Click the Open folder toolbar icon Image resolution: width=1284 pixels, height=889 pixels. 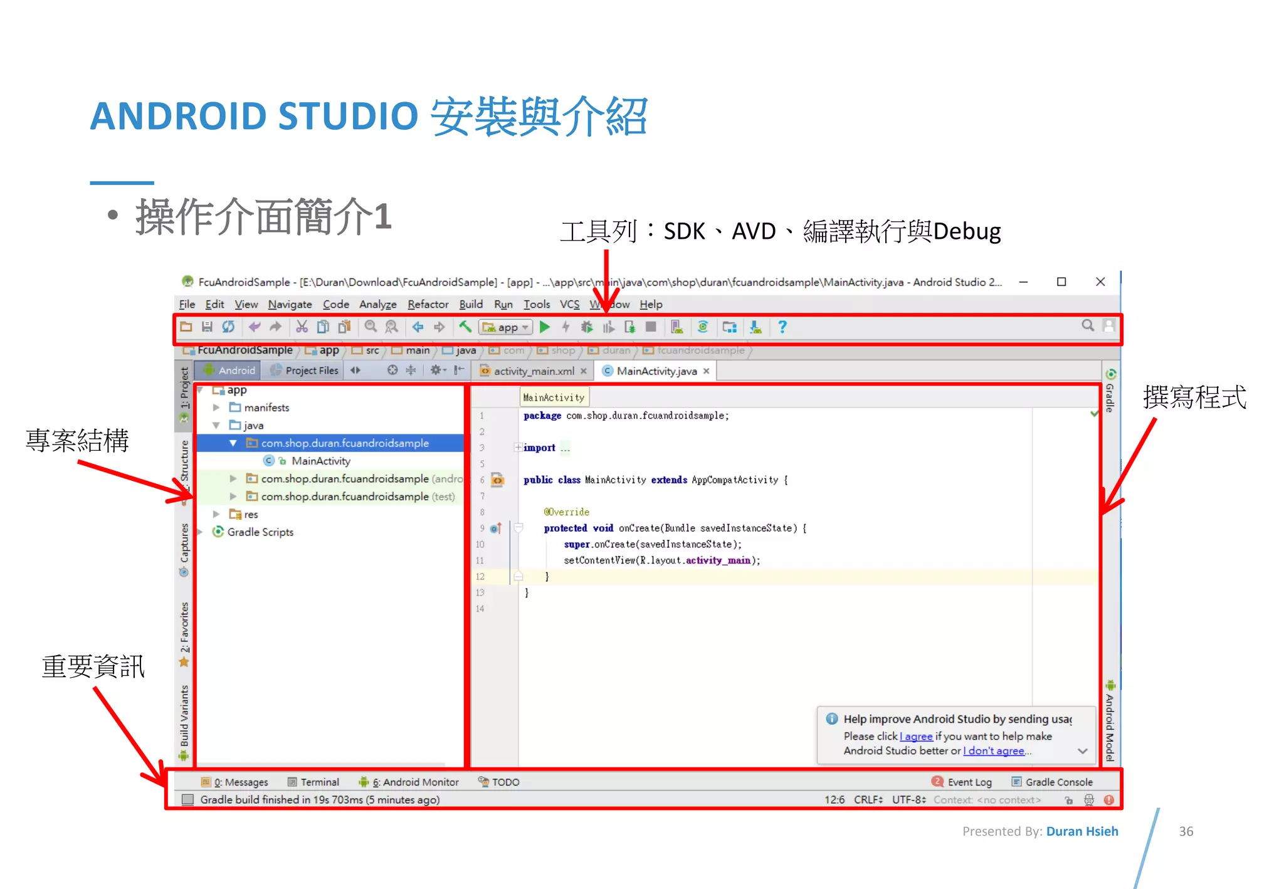click(x=186, y=327)
